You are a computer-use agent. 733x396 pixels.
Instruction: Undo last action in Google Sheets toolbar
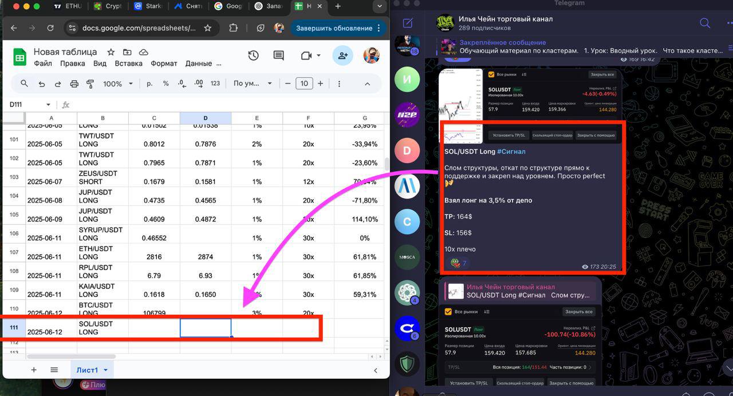coord(41,84)
